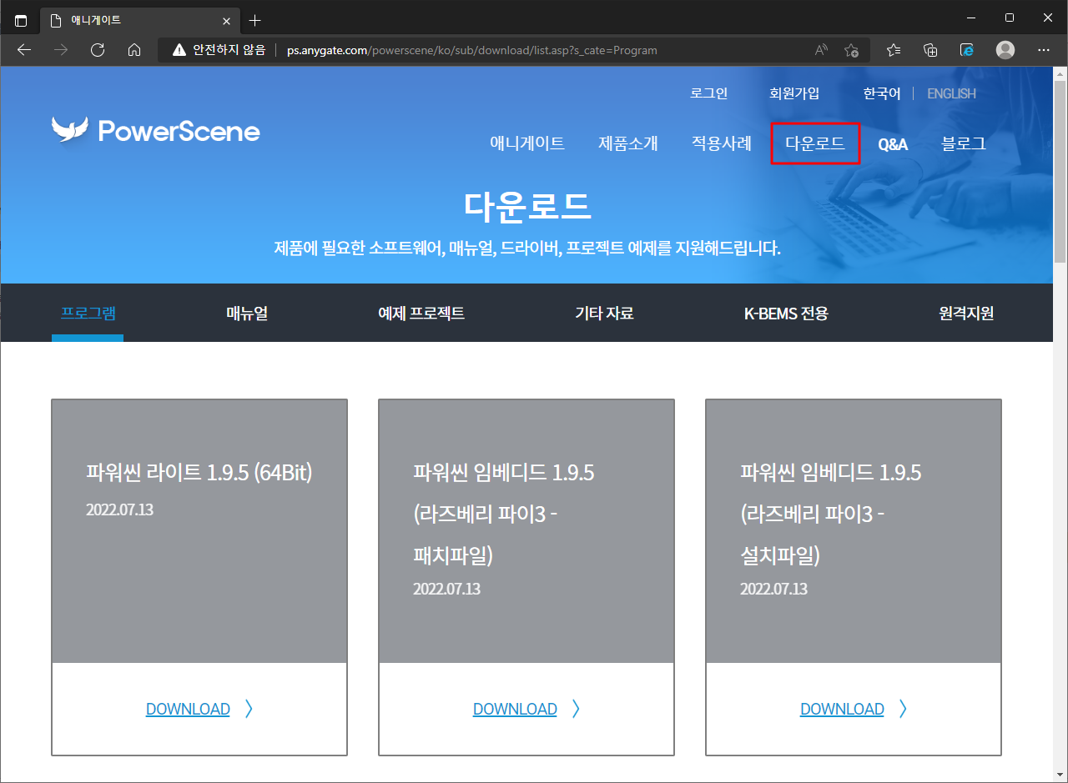Click the 다운로드 page heading
This screenshot has height=783, width=1068.
pos(527,205)
